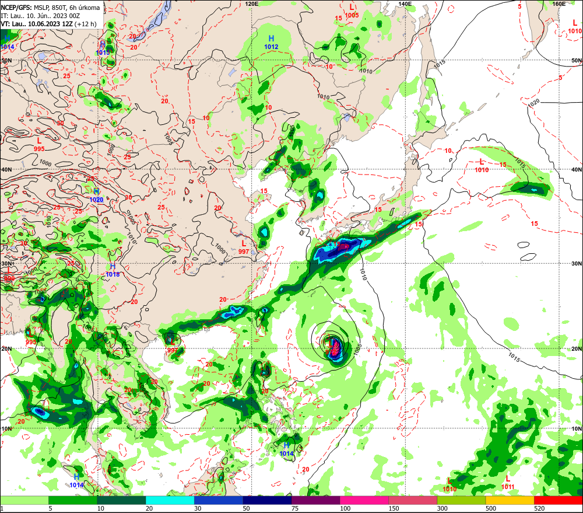Click the rose 150-300 legend swatch

[413, 500]
